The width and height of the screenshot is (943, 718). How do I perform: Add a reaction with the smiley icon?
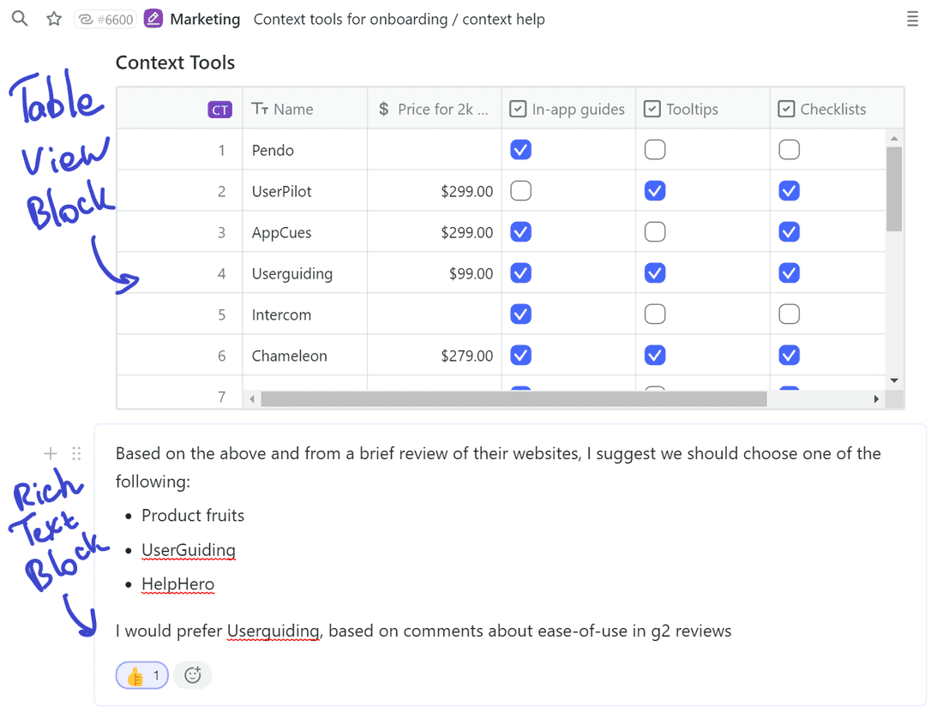coord(192,675)
